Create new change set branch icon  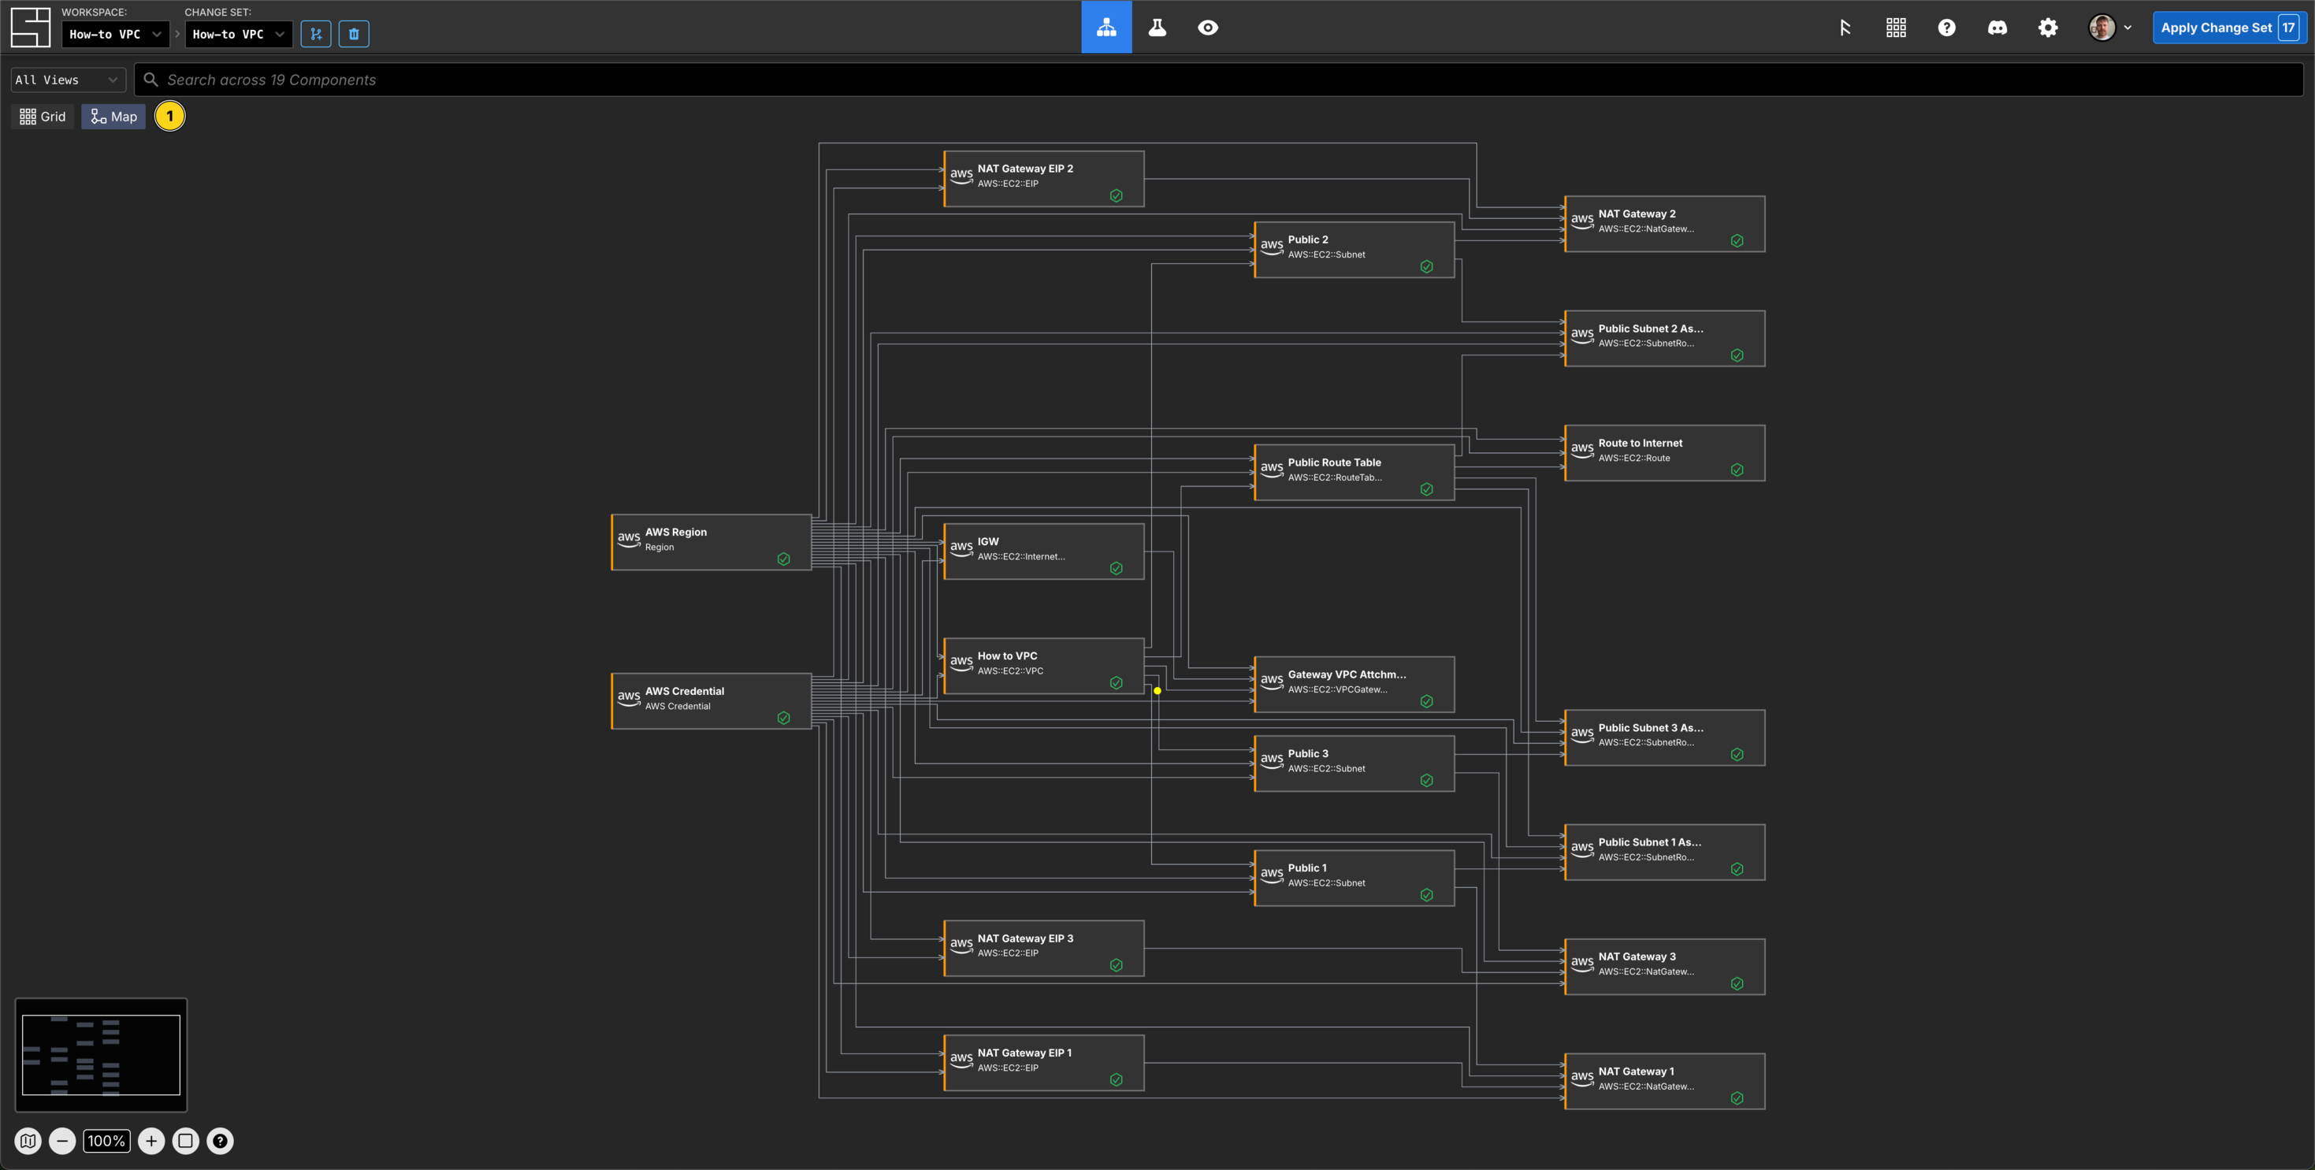[315, 34]
